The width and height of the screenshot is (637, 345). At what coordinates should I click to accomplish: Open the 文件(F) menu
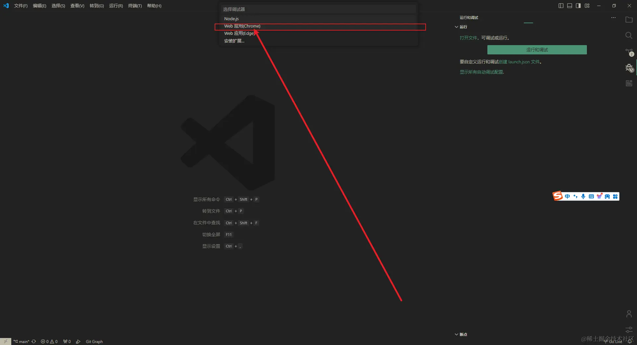[x=21, y=6]
